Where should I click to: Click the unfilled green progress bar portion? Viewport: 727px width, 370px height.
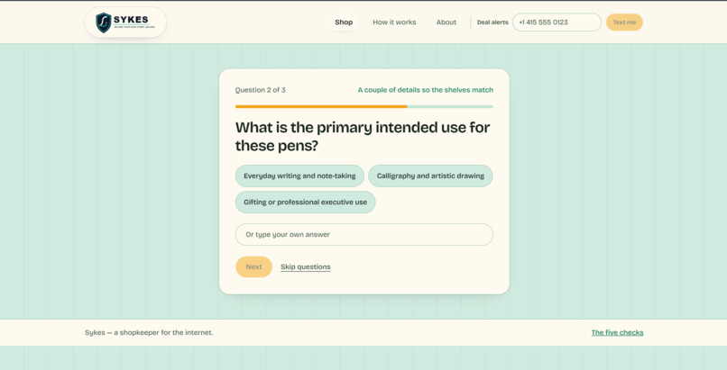point(450,107)
